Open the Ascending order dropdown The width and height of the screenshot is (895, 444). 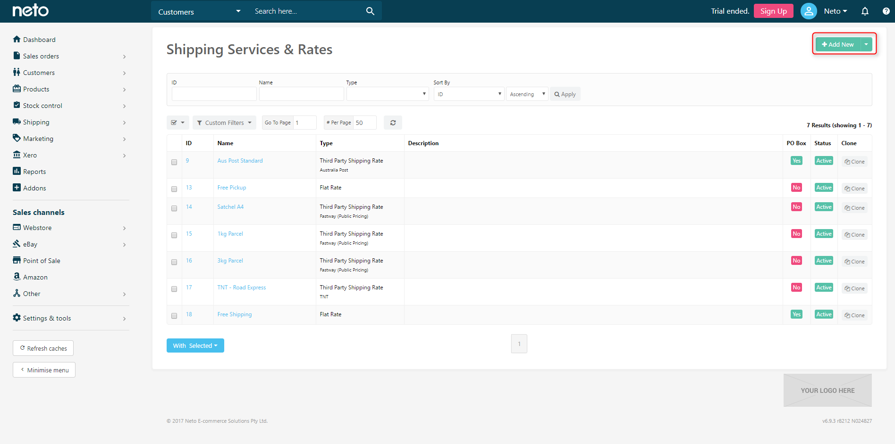[x=527, y=94]
